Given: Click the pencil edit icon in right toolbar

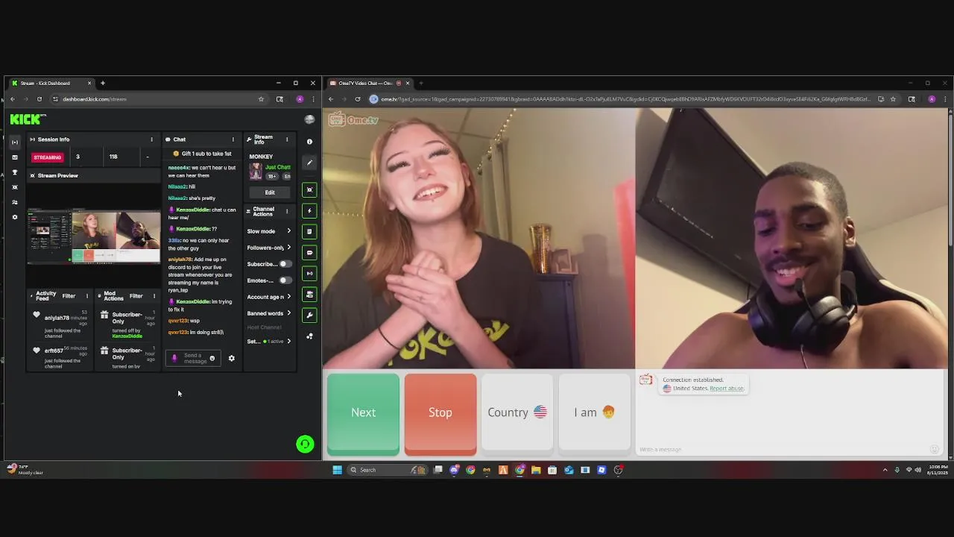Looking at the screenshot, I should 309,163.
